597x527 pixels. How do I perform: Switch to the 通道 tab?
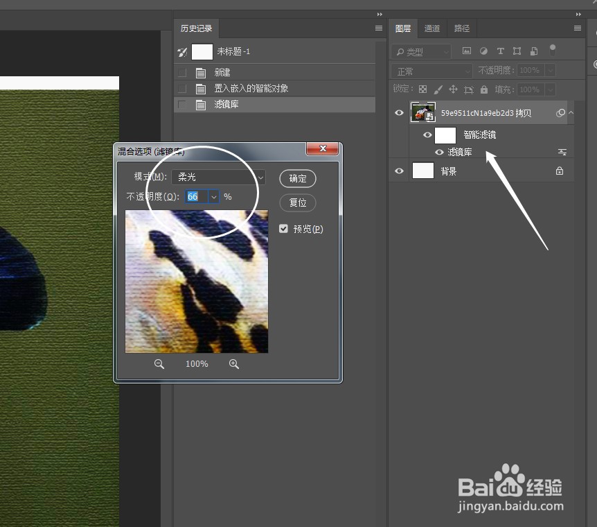click(x=431, y=28)
